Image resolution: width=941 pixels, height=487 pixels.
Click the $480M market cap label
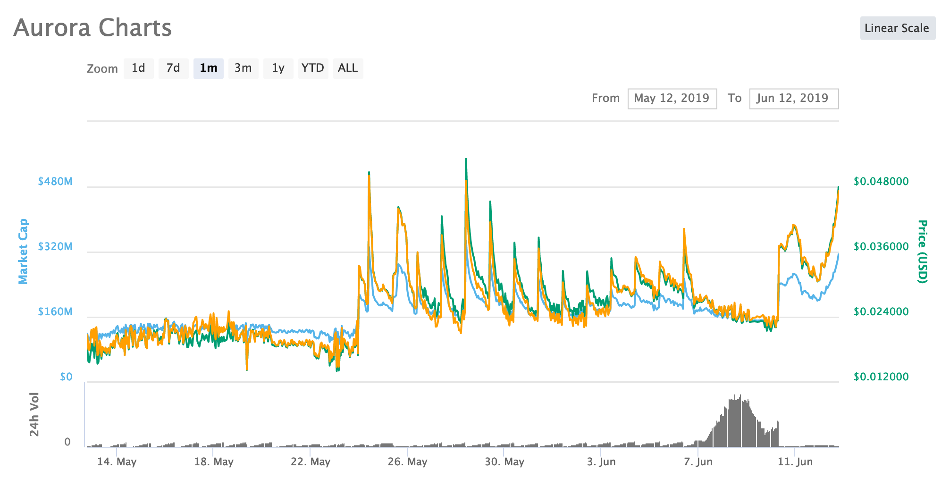(55, 182)
